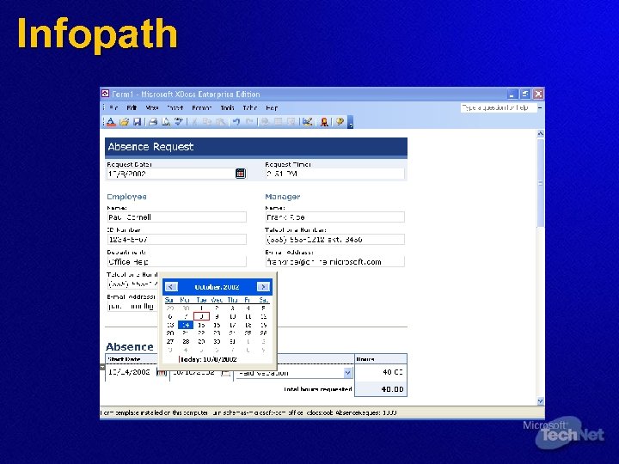Select day 31 in October calendar
This screenshot has height=464, width=619.
tap(232, 342)
